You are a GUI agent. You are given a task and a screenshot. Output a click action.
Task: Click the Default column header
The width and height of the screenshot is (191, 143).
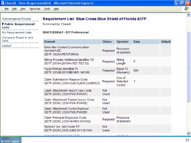[x=166, y=42]
